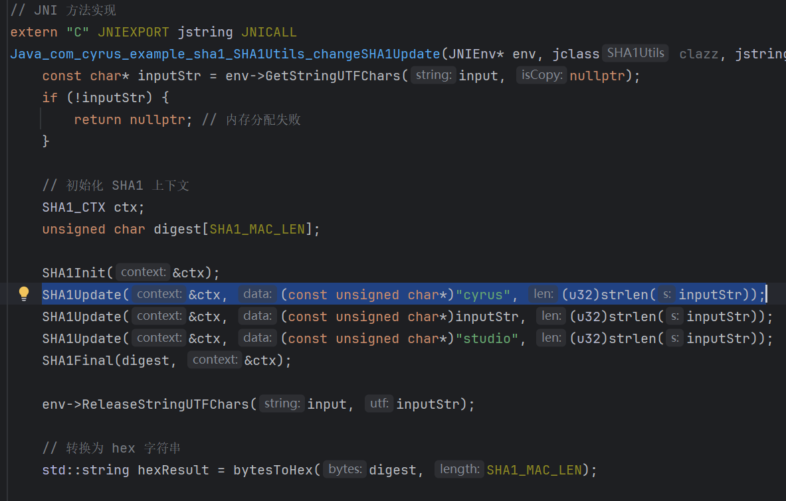Click the '// 初始化 SHA1 上下文' comment
The height and width of the screenshot is (501, 786).
pos(116,185)
